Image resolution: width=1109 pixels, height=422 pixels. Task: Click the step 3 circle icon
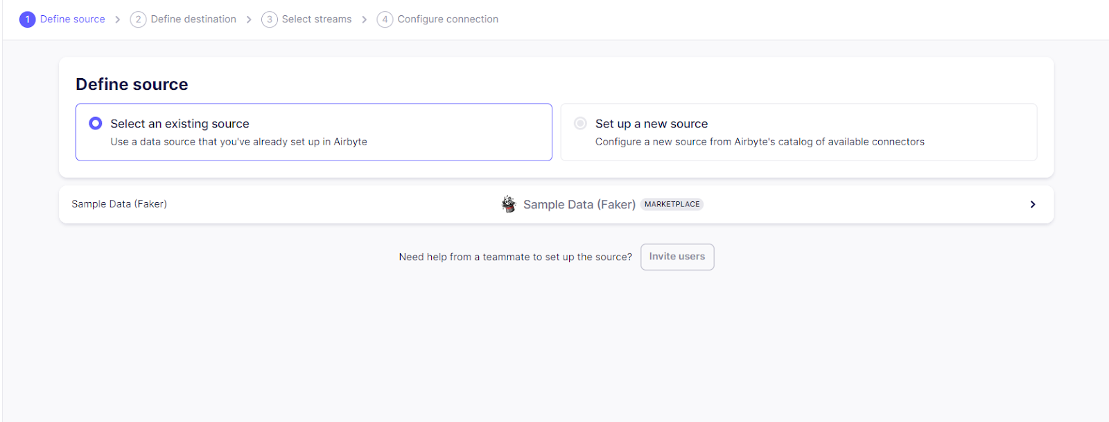click(x=270, y=19)
